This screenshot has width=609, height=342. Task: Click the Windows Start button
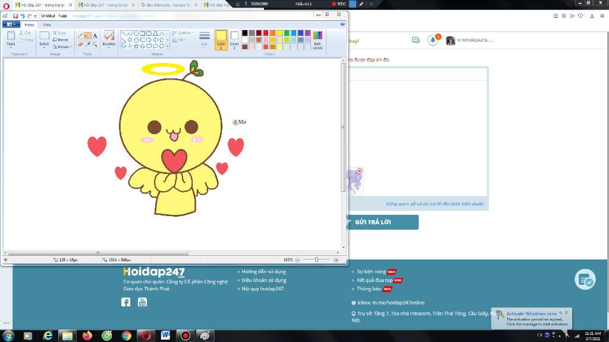coord(8,335)
